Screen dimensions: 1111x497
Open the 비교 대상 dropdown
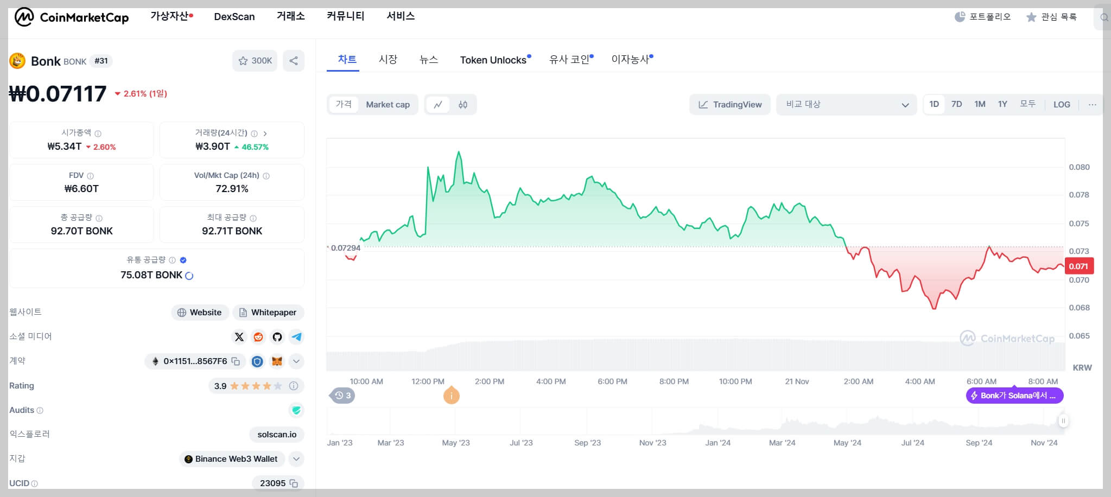coord(847,104)
